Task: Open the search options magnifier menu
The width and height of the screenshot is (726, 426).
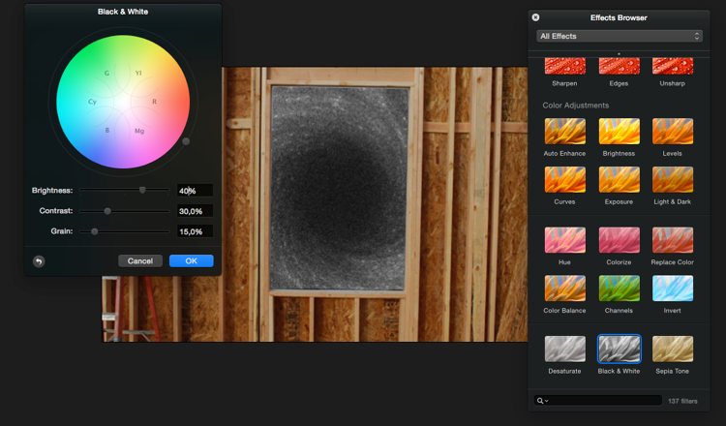Action: pyautogui.click(x=542, y=401)
